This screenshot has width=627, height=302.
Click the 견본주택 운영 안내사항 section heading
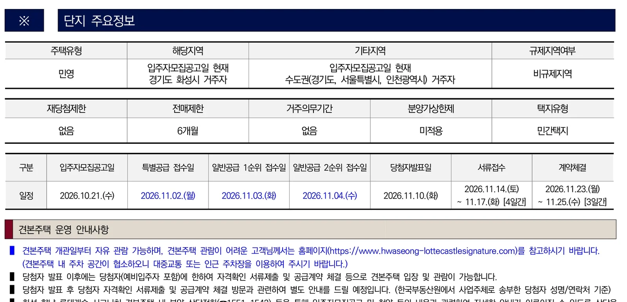(x=63, y=230)
